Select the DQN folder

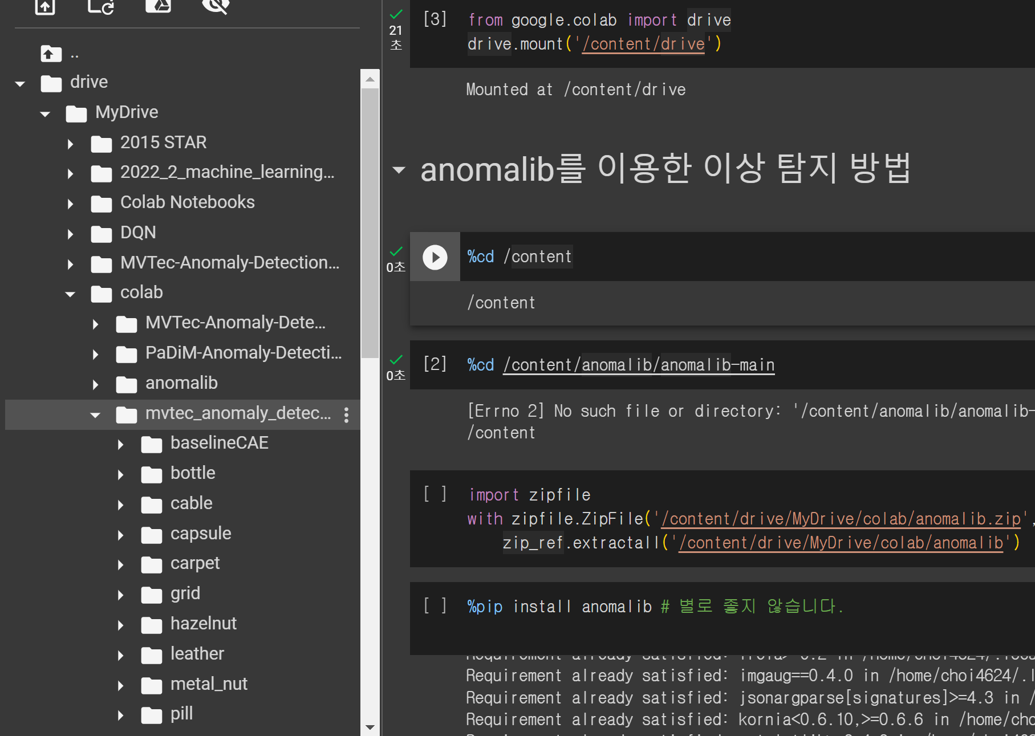pyautogui.click(x=138, y=233)
